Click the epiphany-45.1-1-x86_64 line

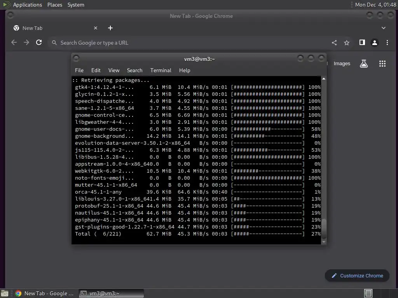pyautogui.click(x=198, y=220)
